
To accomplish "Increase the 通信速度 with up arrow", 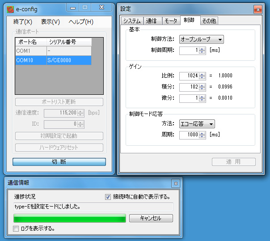I will [x=80, y=111].
